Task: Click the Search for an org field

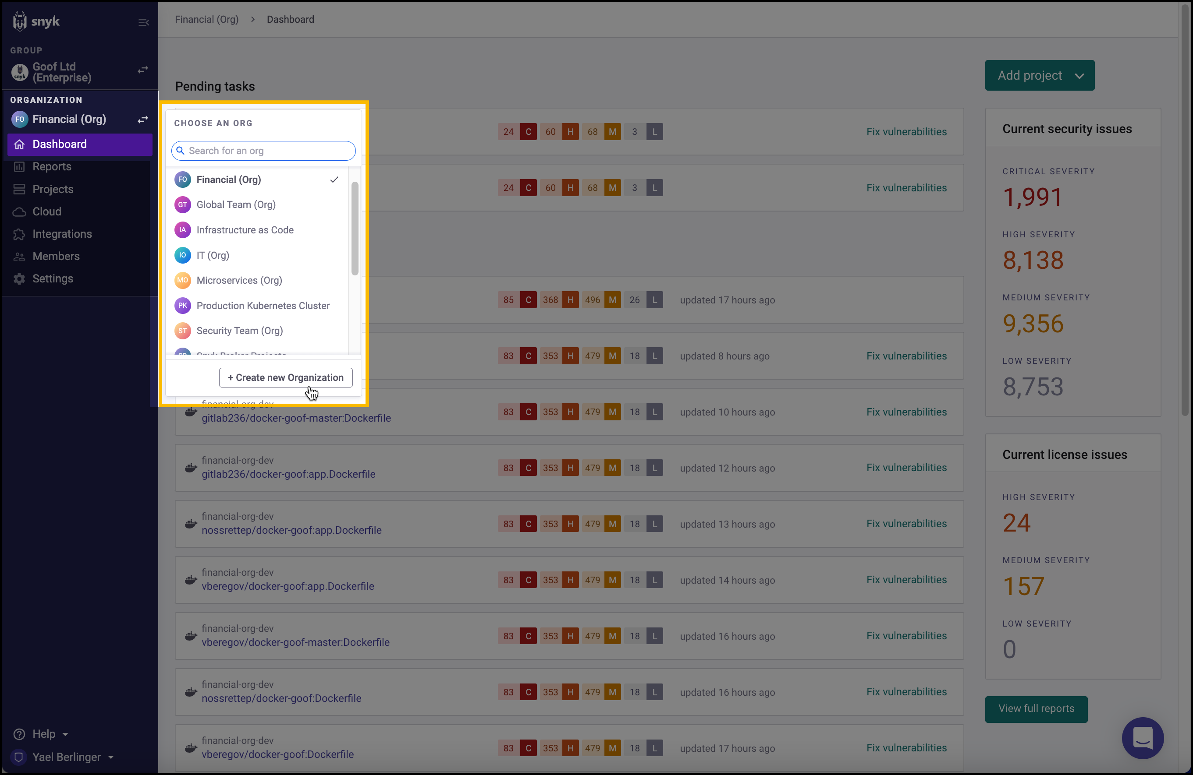Action: 264,151
